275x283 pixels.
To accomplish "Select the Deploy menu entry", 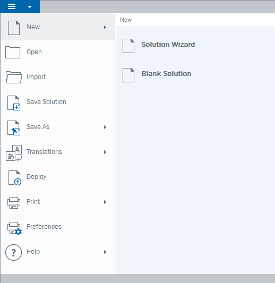I will click(x=57, y=177).
